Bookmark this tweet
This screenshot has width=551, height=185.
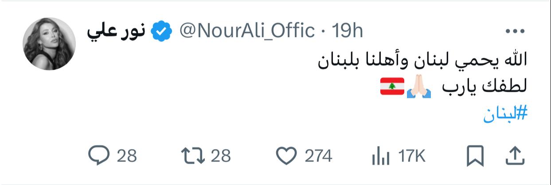point(477,156)
